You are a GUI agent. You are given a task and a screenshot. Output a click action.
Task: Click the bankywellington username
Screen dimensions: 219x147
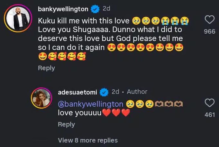tap(63, 9)
